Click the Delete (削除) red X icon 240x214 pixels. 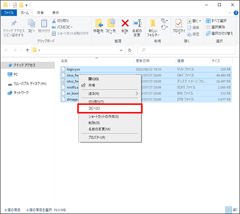click(x=125, y=23)
